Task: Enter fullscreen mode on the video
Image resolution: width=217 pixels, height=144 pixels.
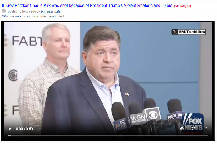Action: 194,129
